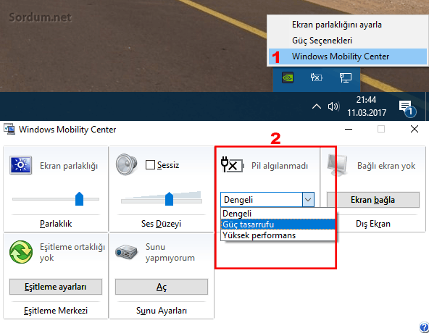Open the Dengeli power plan dropdown arrow
This screenshot has height=336, width=429.
coord(308,200)
